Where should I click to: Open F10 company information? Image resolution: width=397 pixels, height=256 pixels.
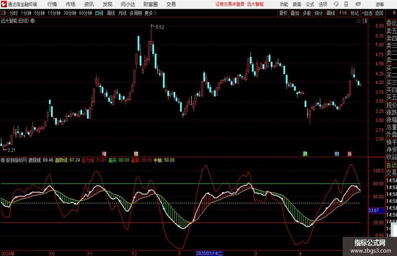pos(343,13)
